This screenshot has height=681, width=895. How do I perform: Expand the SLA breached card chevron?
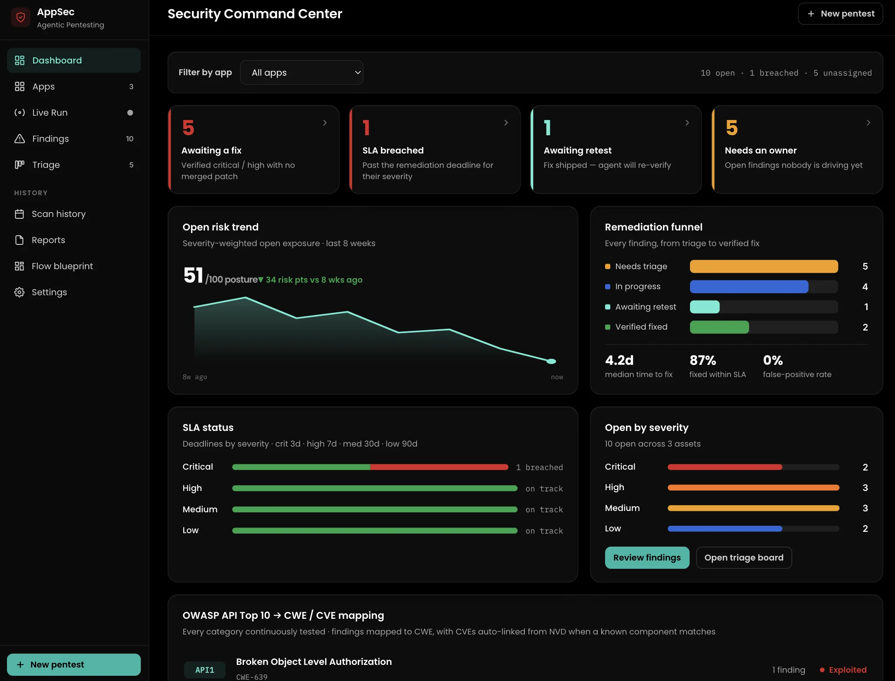pos(506,123)
